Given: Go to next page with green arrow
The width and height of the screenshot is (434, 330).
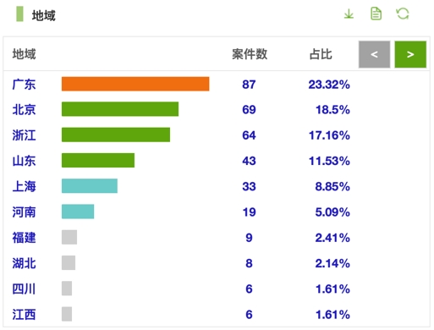Looking at the screenshot, I should click(410, 54).
